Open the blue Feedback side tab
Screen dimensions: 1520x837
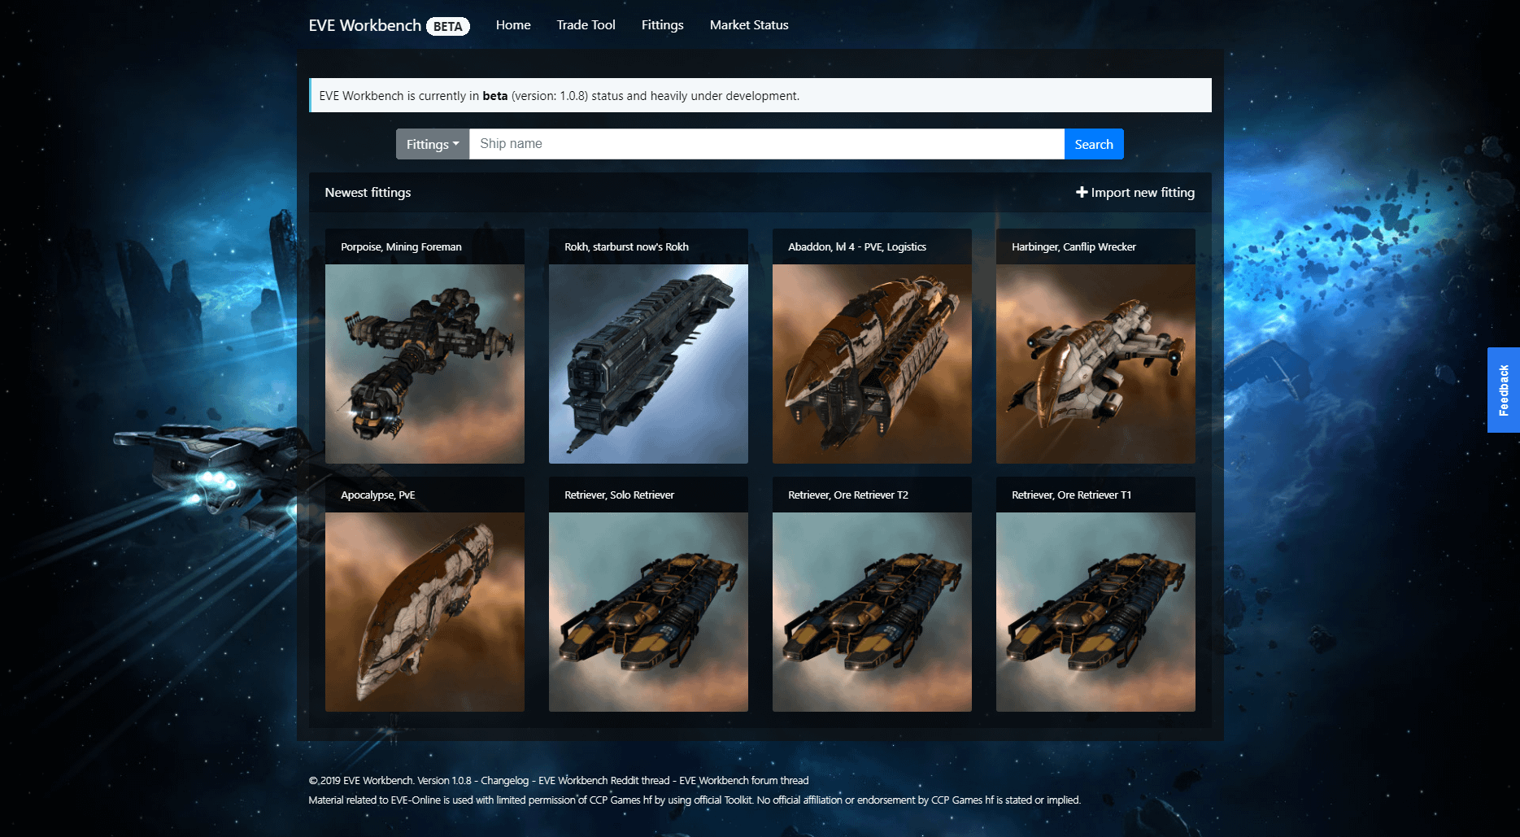(x=1503, y=390)
